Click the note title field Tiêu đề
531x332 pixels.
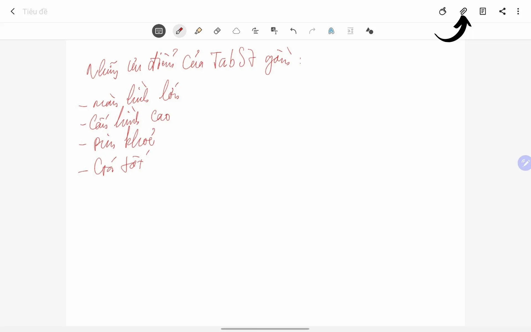[x=35, y=11]
